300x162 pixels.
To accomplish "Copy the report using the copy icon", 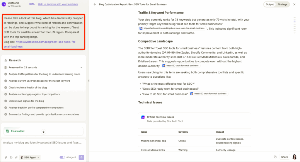I will pos(275,157).
